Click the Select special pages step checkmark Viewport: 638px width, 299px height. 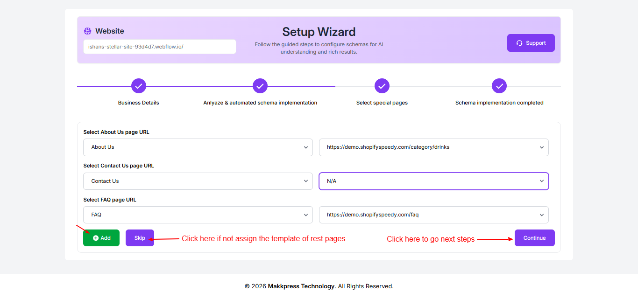click(382, 86)
